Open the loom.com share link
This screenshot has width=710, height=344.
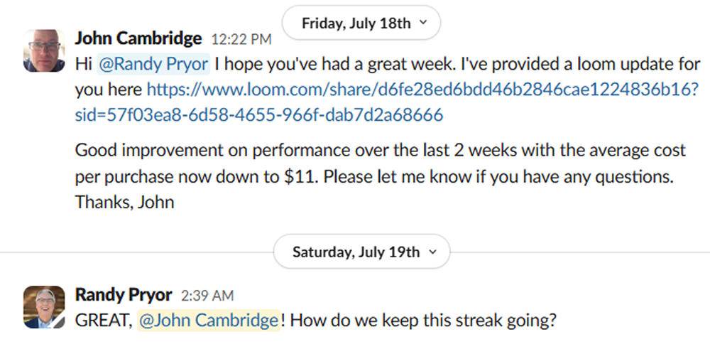tap(423, 90)
